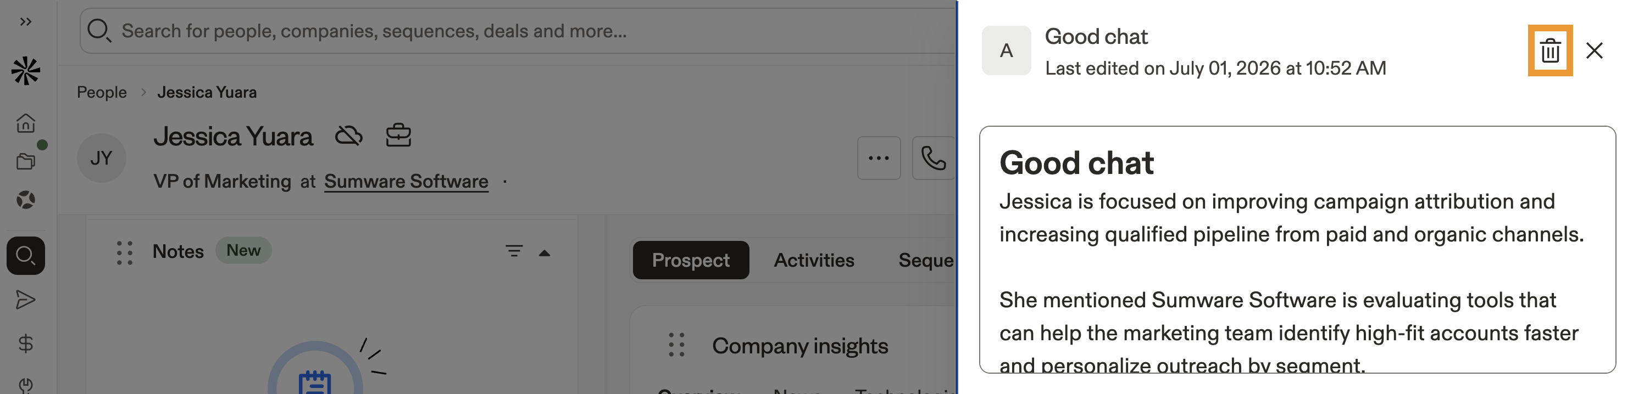
Task: Open the Sumware Software company link
Action: [x=406, y=181]
